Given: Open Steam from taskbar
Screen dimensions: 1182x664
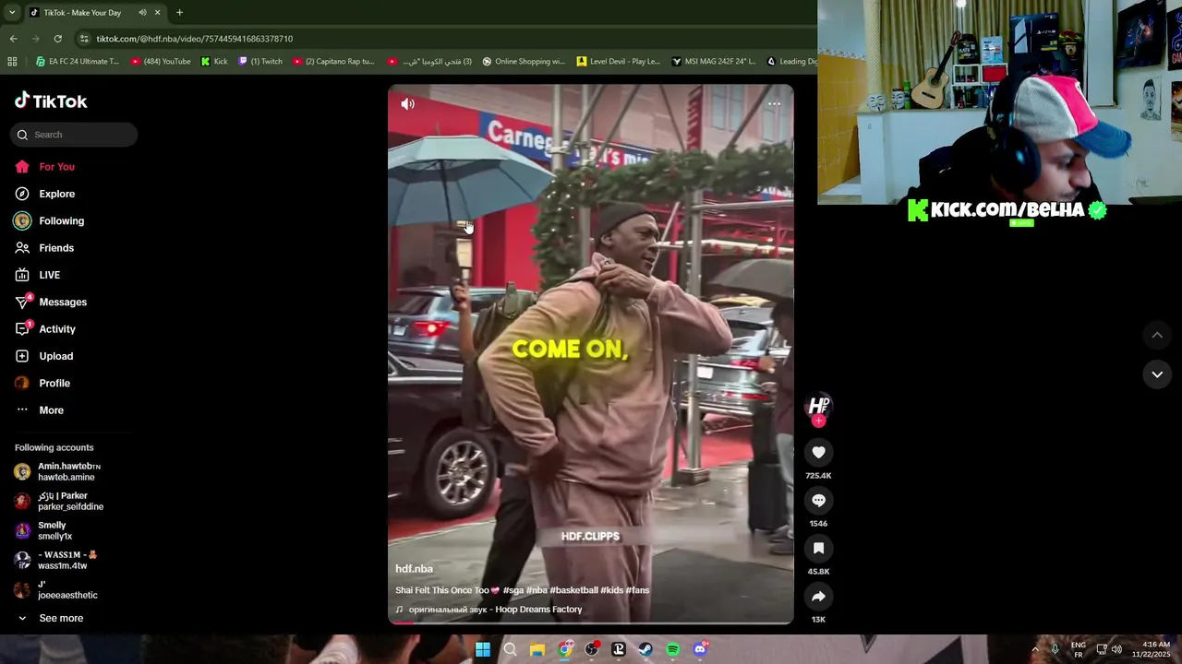Looking at the screenshot, I should coord(645,649).
